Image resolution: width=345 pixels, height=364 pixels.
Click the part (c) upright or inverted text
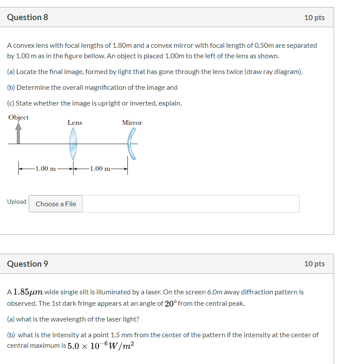[95, 103]
